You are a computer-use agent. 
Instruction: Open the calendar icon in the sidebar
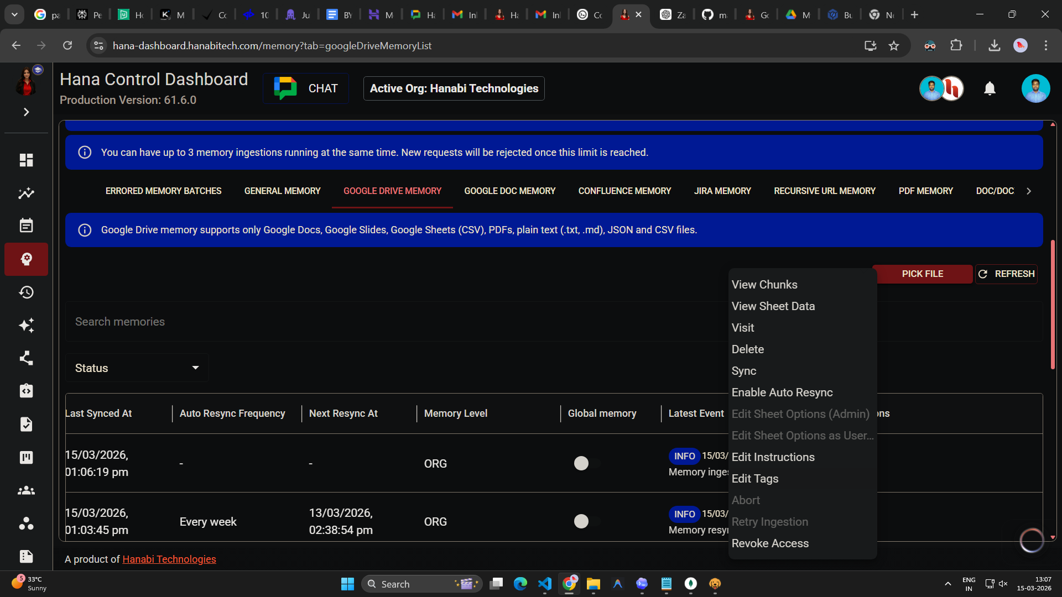point(26,225)
